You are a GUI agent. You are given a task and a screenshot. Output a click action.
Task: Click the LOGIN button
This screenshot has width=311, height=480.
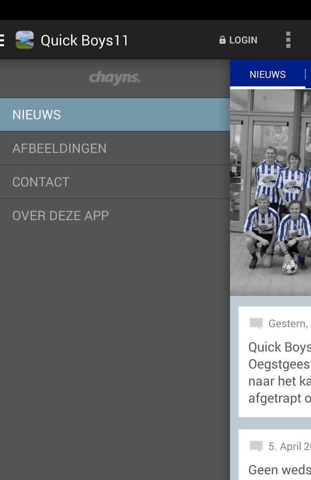(x=238, y=40)
